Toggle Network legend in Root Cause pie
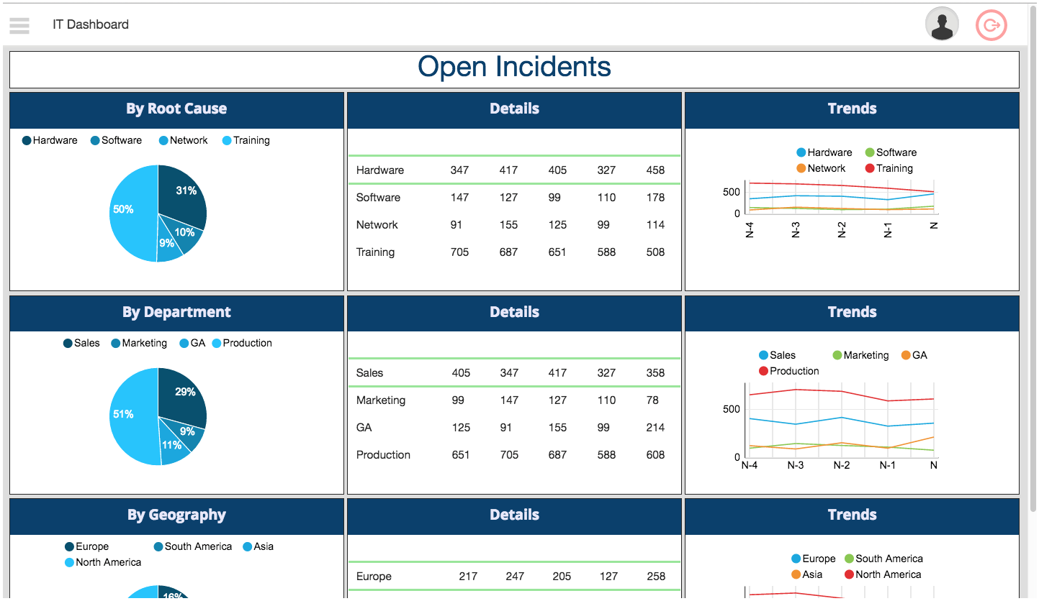The height and width of the screenshot is (601, 1039). pos(184,140)
